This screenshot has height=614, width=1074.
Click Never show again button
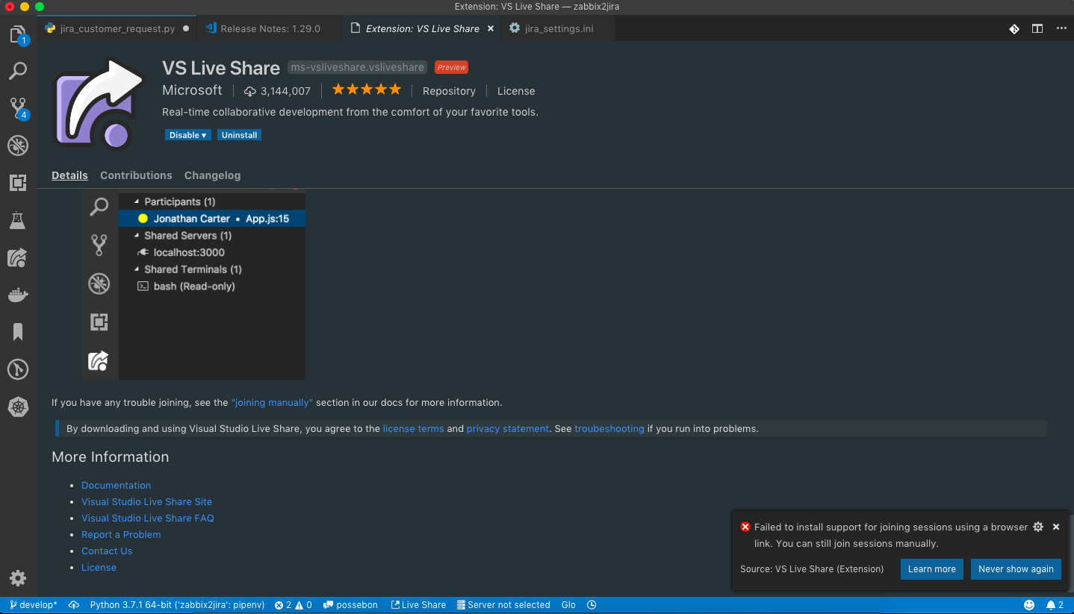pyautogui.click(x=1016, y=568)
